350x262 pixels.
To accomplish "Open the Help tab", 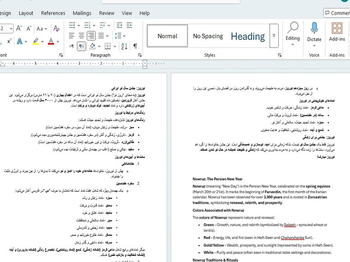I will tap(145, 13).
